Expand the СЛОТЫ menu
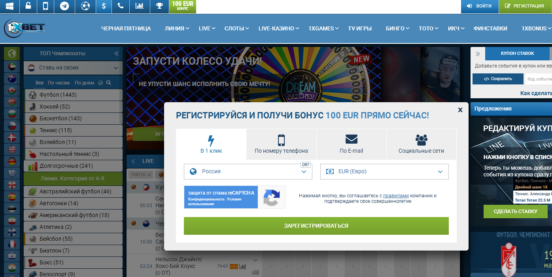 click(236, 28)
